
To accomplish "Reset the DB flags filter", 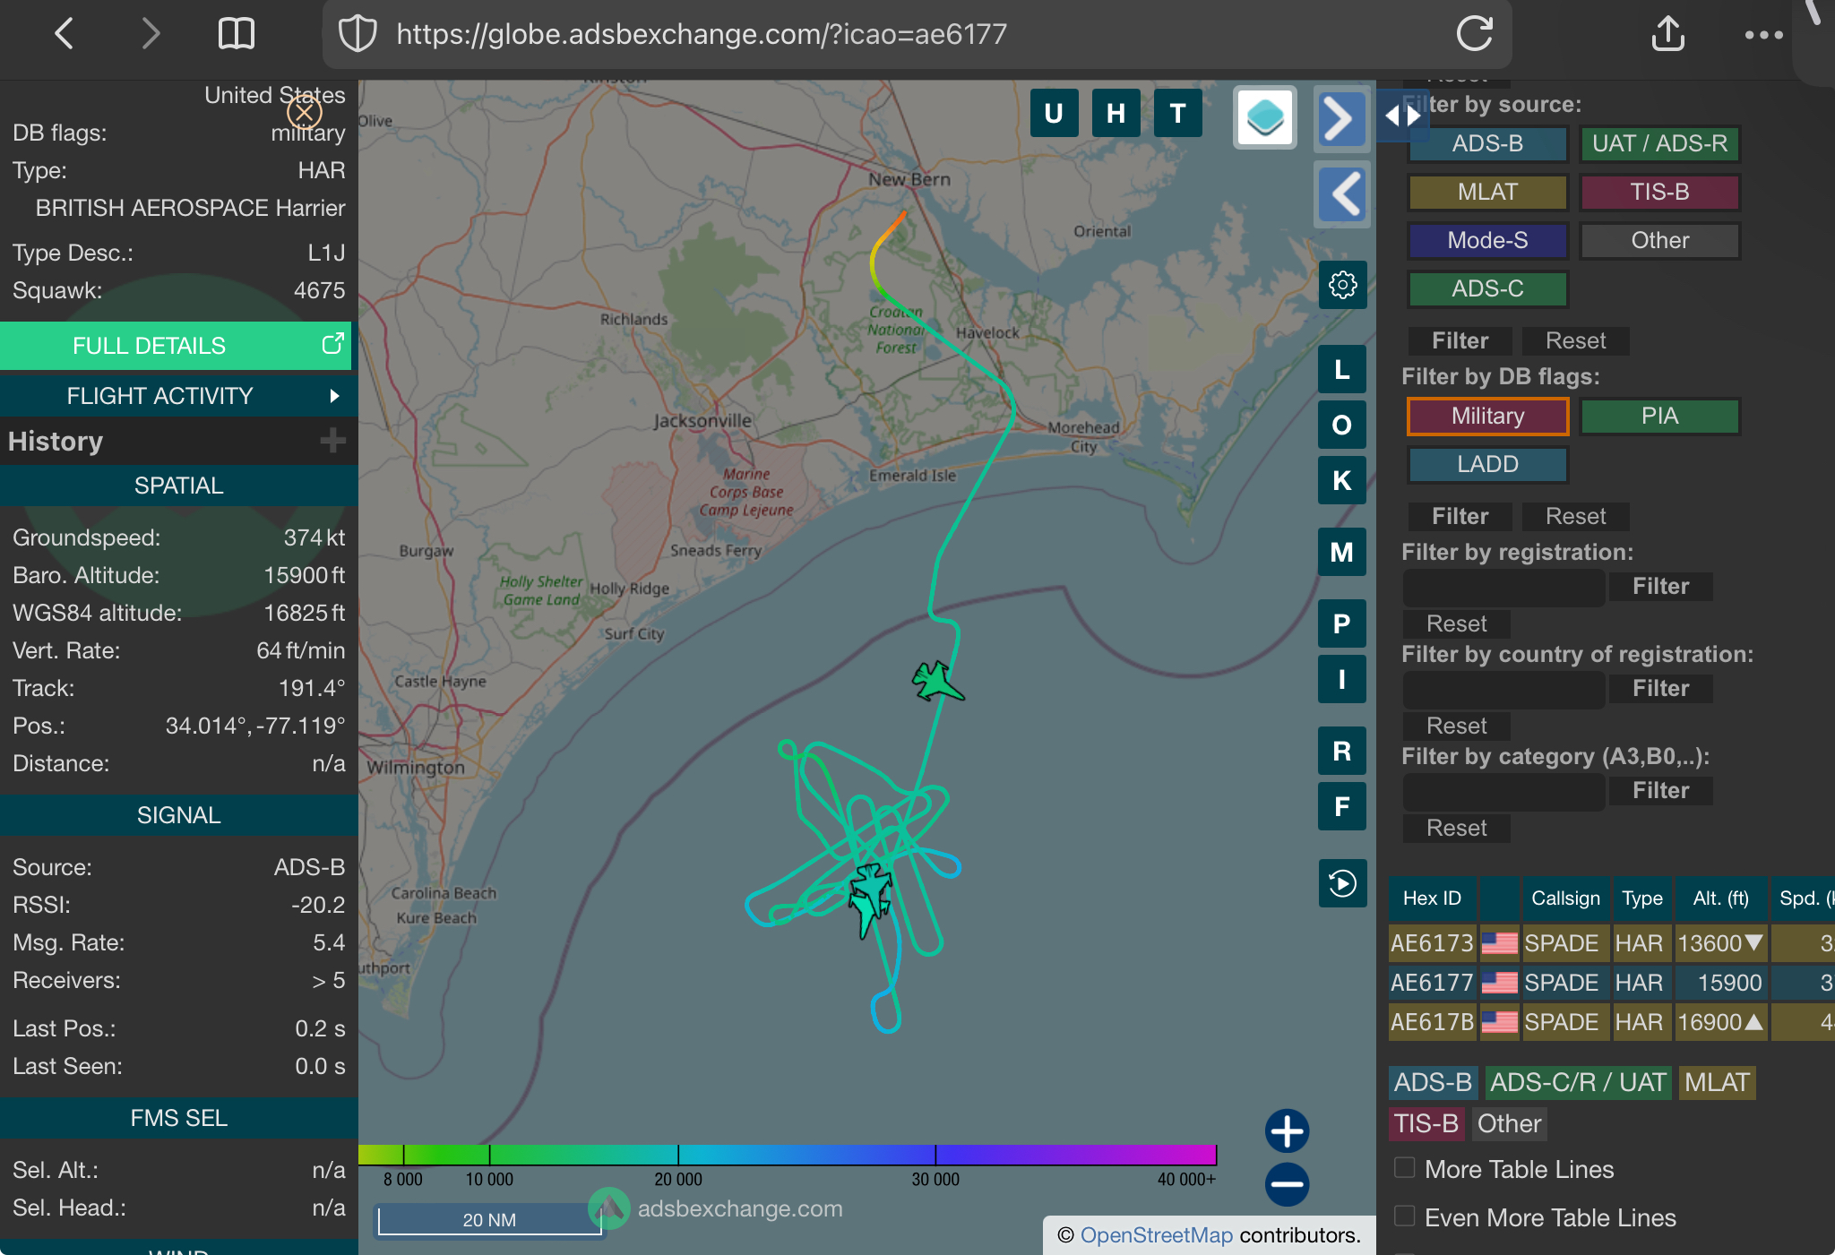I will coord(1575,516).
